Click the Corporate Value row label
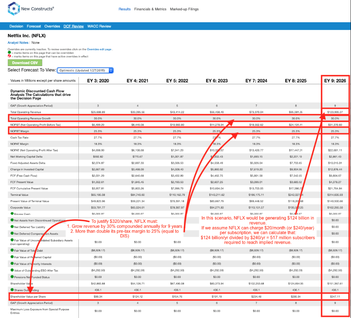The height and width of the screenshot is (318, 351). coord(20,208)
